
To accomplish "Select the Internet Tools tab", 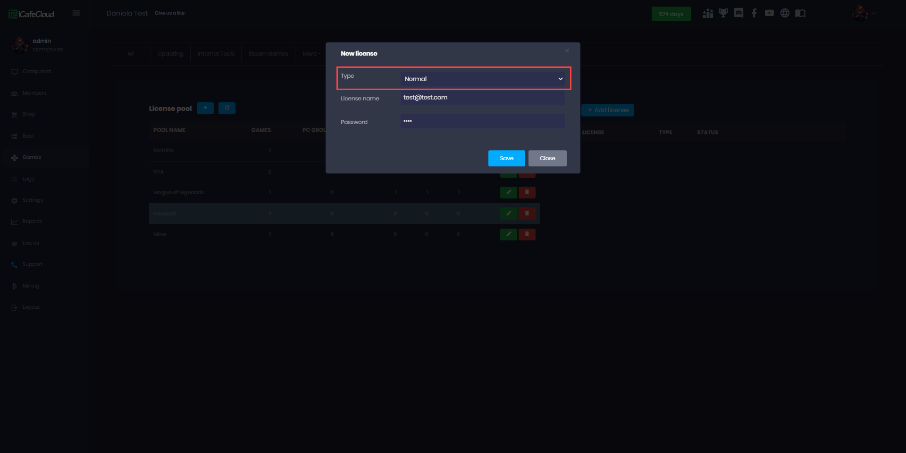I will (x=216, y=53).
